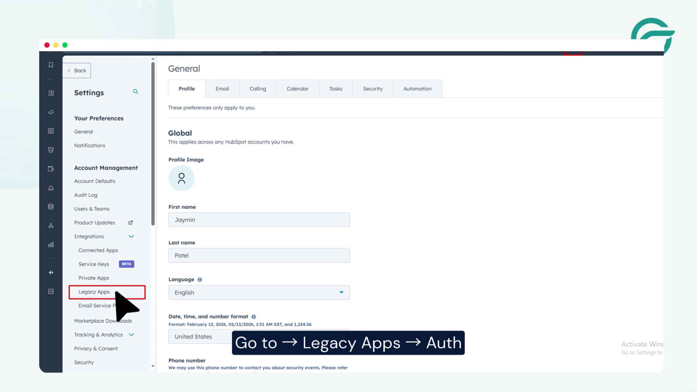The height and width of the screenshot is (392, 697).
Task: Expand the Tracking & Analytics section
Action: pos(131,335)
